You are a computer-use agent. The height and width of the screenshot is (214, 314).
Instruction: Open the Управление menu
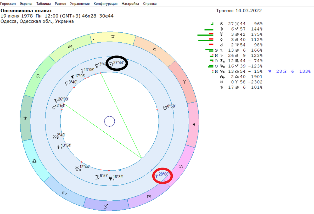click(80, 4)
